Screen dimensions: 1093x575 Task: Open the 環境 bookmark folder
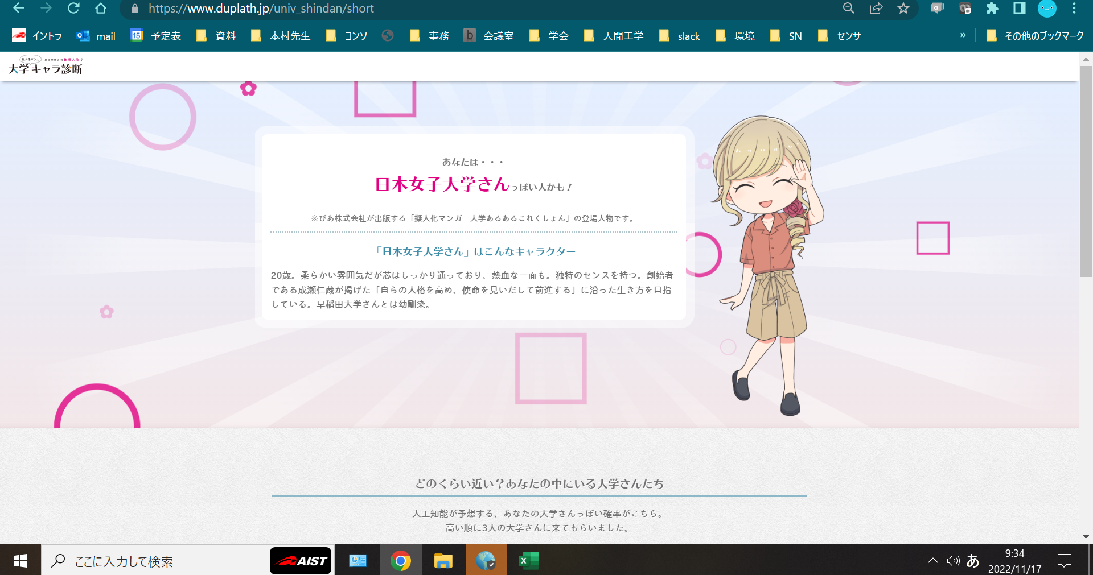click(735, 36)
